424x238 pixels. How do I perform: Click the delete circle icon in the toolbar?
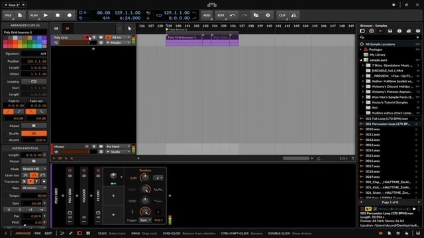tap(268, 15)
